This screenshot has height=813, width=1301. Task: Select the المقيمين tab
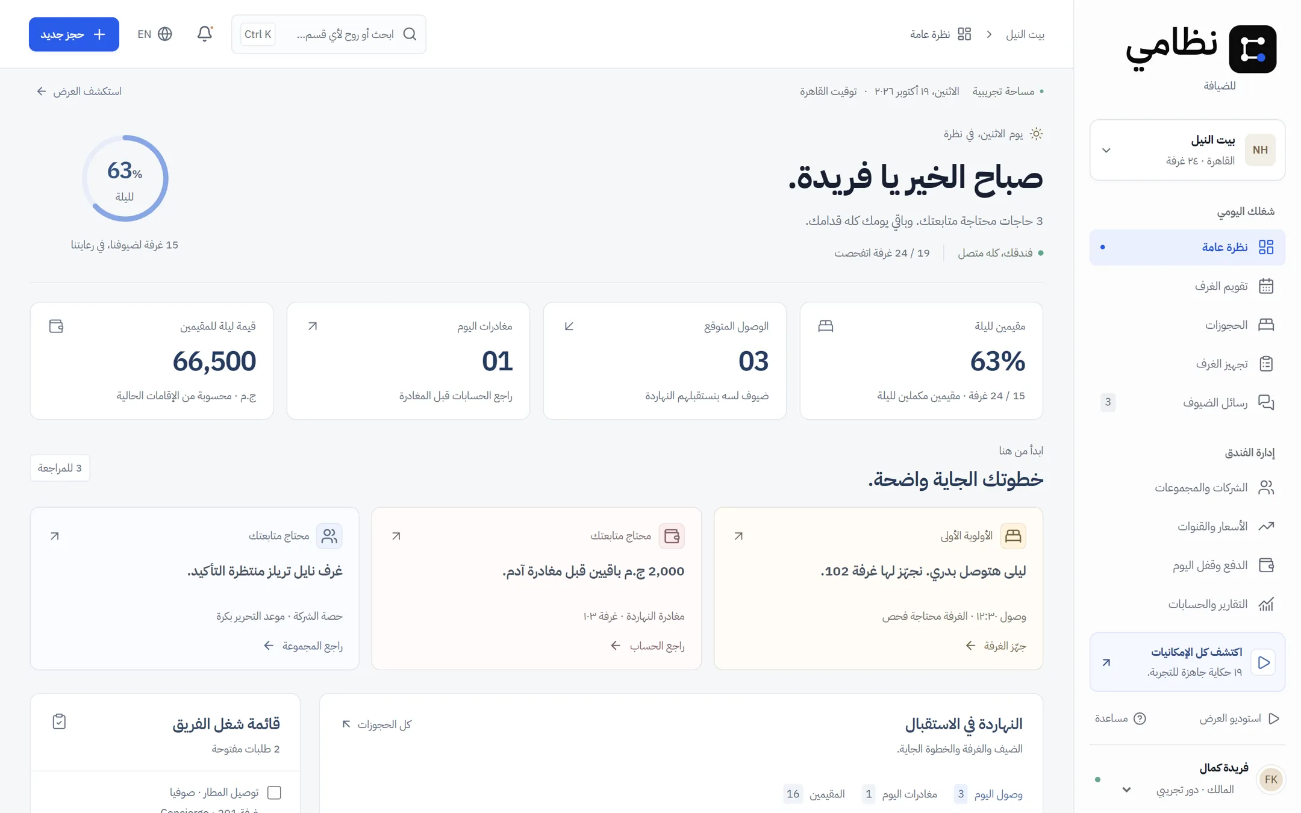tap(814, 794)
